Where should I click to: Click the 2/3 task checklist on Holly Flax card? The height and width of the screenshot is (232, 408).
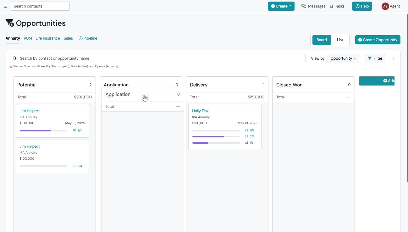pyautogui.click(x=250, y=136)
